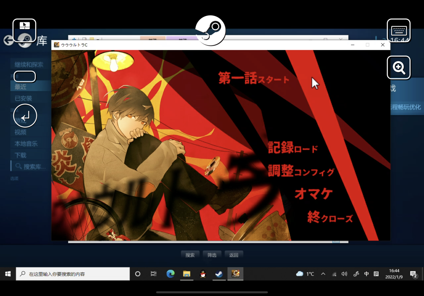Click the 搜索 button in Steam footer
Viewport: 424px width, 296px height.
pyautogui.click(x=190, y=255)
